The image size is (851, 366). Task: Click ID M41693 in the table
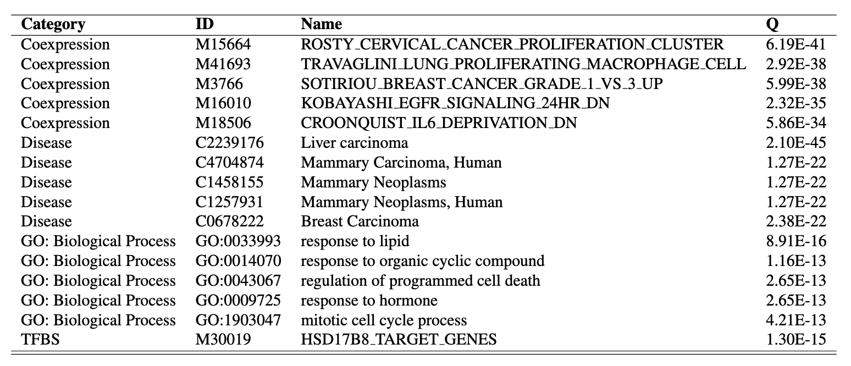point(223,64)
